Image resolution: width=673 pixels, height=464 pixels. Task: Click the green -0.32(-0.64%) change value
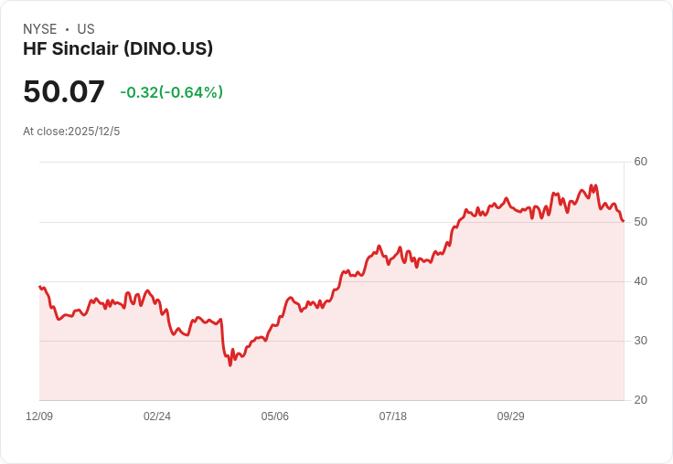click(171, 92)
